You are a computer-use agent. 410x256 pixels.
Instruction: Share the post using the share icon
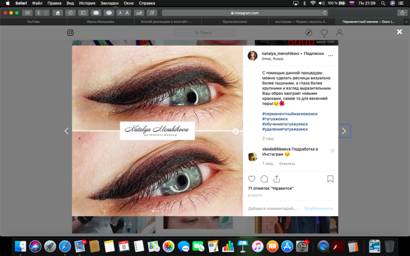276,179
